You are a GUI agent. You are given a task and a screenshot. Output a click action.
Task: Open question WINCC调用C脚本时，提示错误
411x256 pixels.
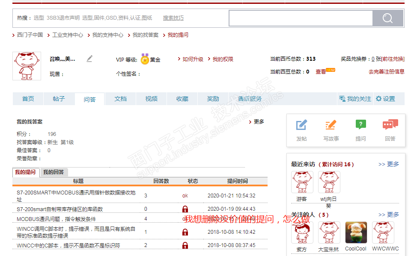point(76,232)
